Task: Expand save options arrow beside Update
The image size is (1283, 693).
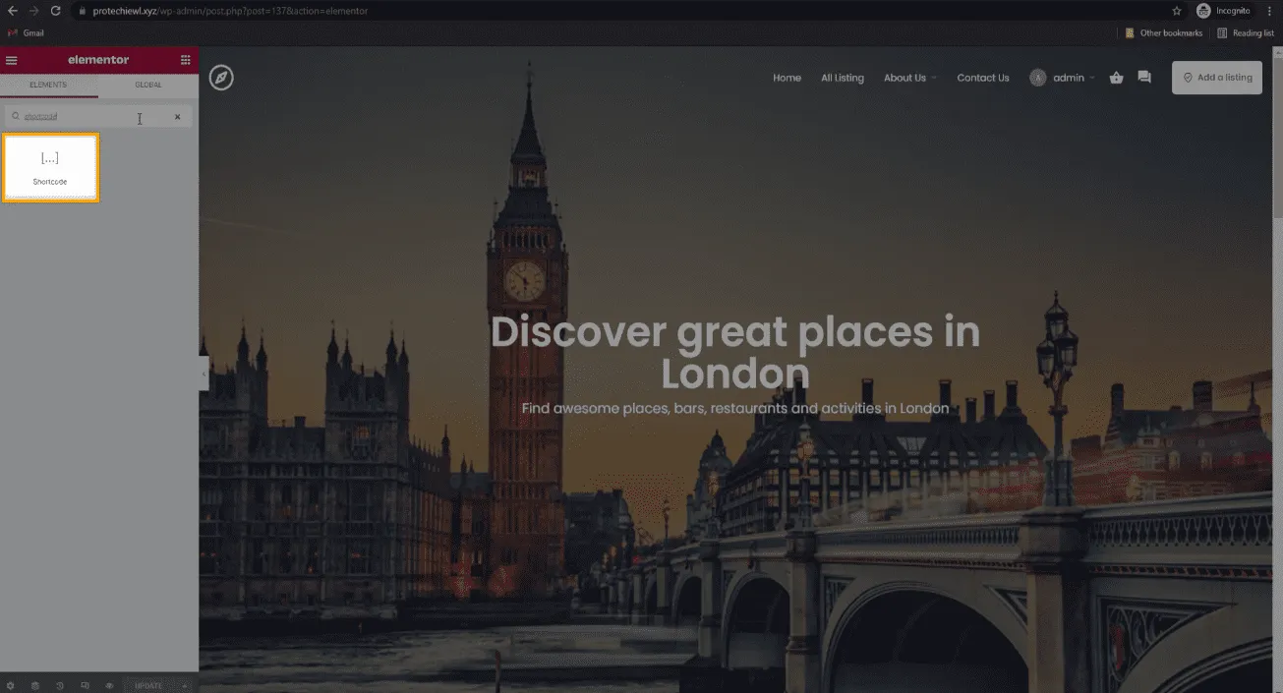Action: [x=185, y=685]
